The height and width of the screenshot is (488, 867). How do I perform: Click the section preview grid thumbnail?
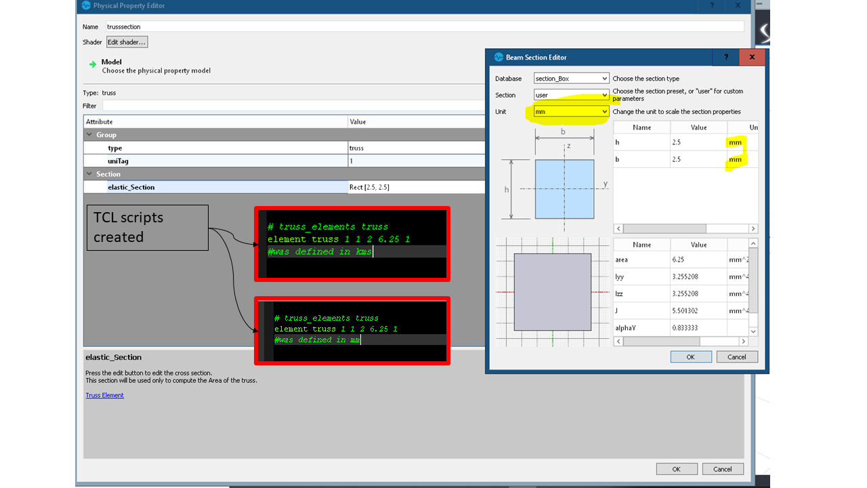(x=553, y=291)
